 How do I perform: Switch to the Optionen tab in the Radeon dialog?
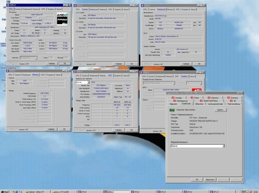(213, 98)
